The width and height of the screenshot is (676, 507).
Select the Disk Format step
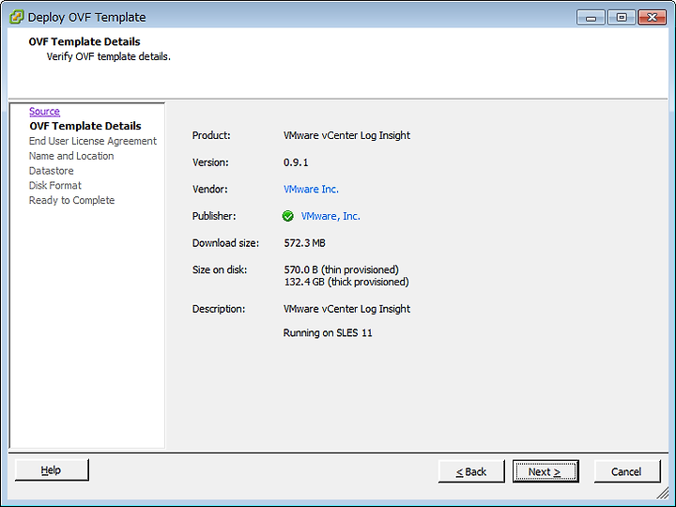[x=55, y=185]
